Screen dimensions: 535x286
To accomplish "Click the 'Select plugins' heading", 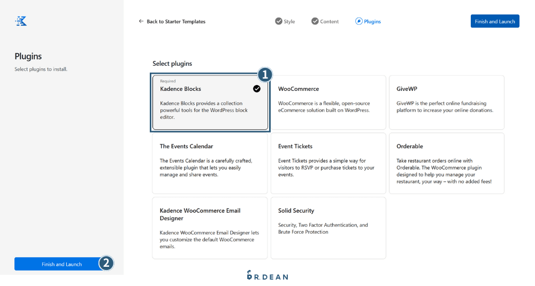I will (172, 64).
